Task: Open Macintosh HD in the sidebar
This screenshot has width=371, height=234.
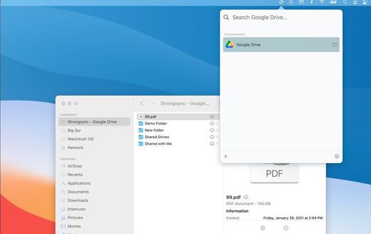Action: pyautogui.click(x=80, y=139)
